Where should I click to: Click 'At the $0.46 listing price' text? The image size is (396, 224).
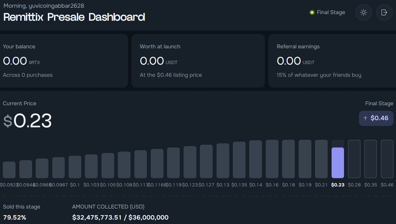coord(171,75)
